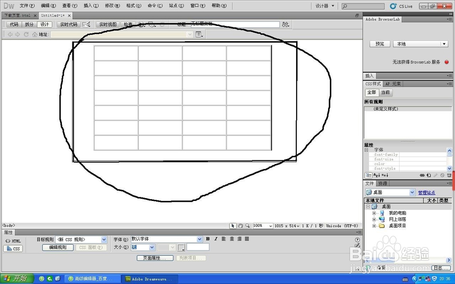This screenshot has width=455, height=284.
Task: Toggle Live View button
Action: pyautogui.click(x=108, y=25)
